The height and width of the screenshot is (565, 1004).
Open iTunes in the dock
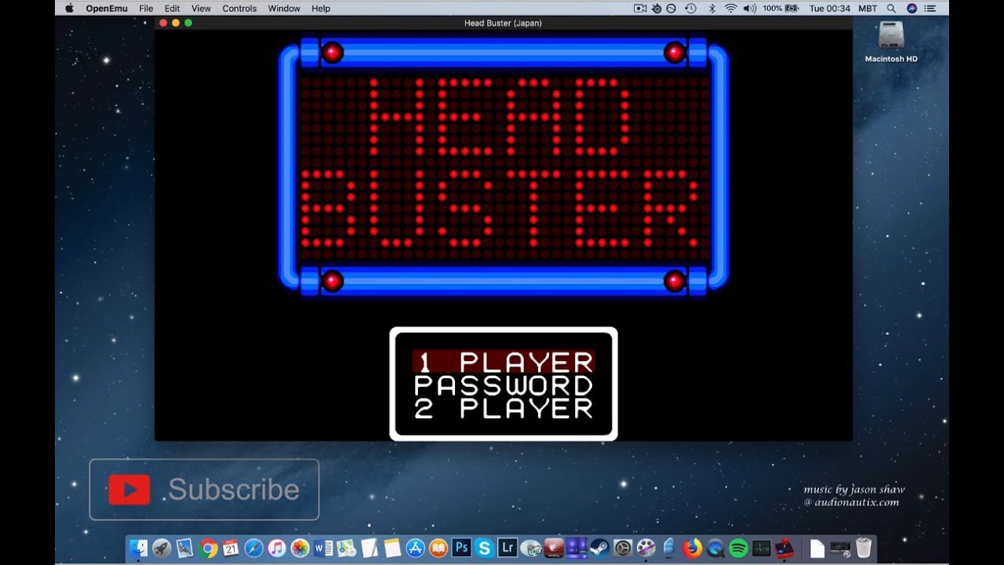click(x=277, y=549)
